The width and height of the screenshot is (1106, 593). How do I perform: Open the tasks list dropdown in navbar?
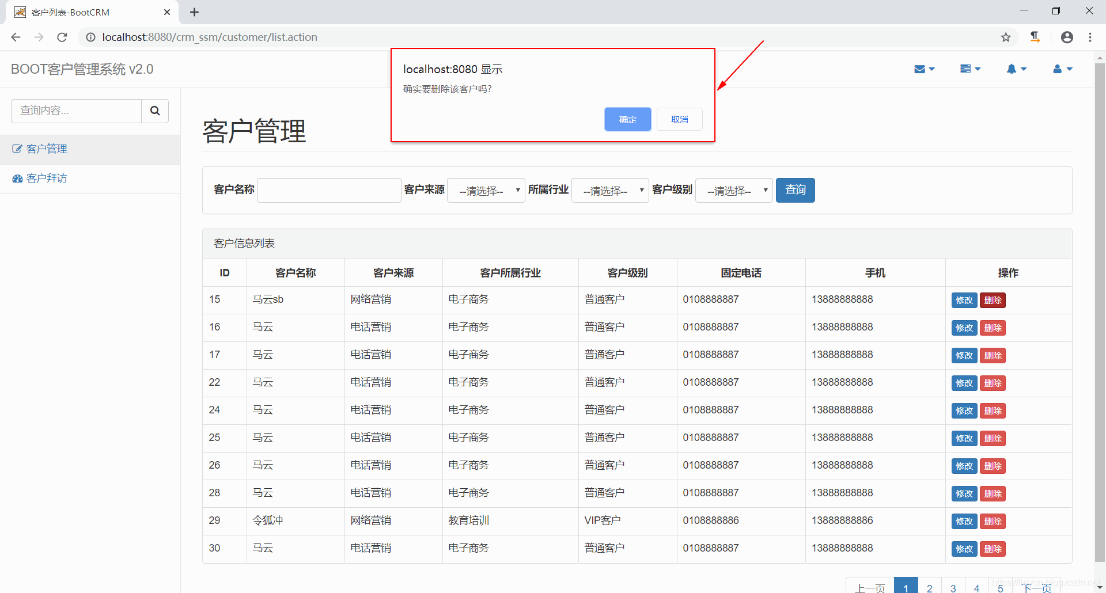(x=970, y=69)
